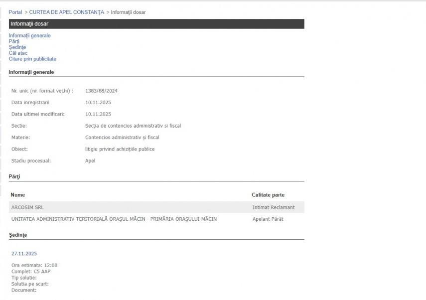Click the Calitate parte column header

point(268,195)
